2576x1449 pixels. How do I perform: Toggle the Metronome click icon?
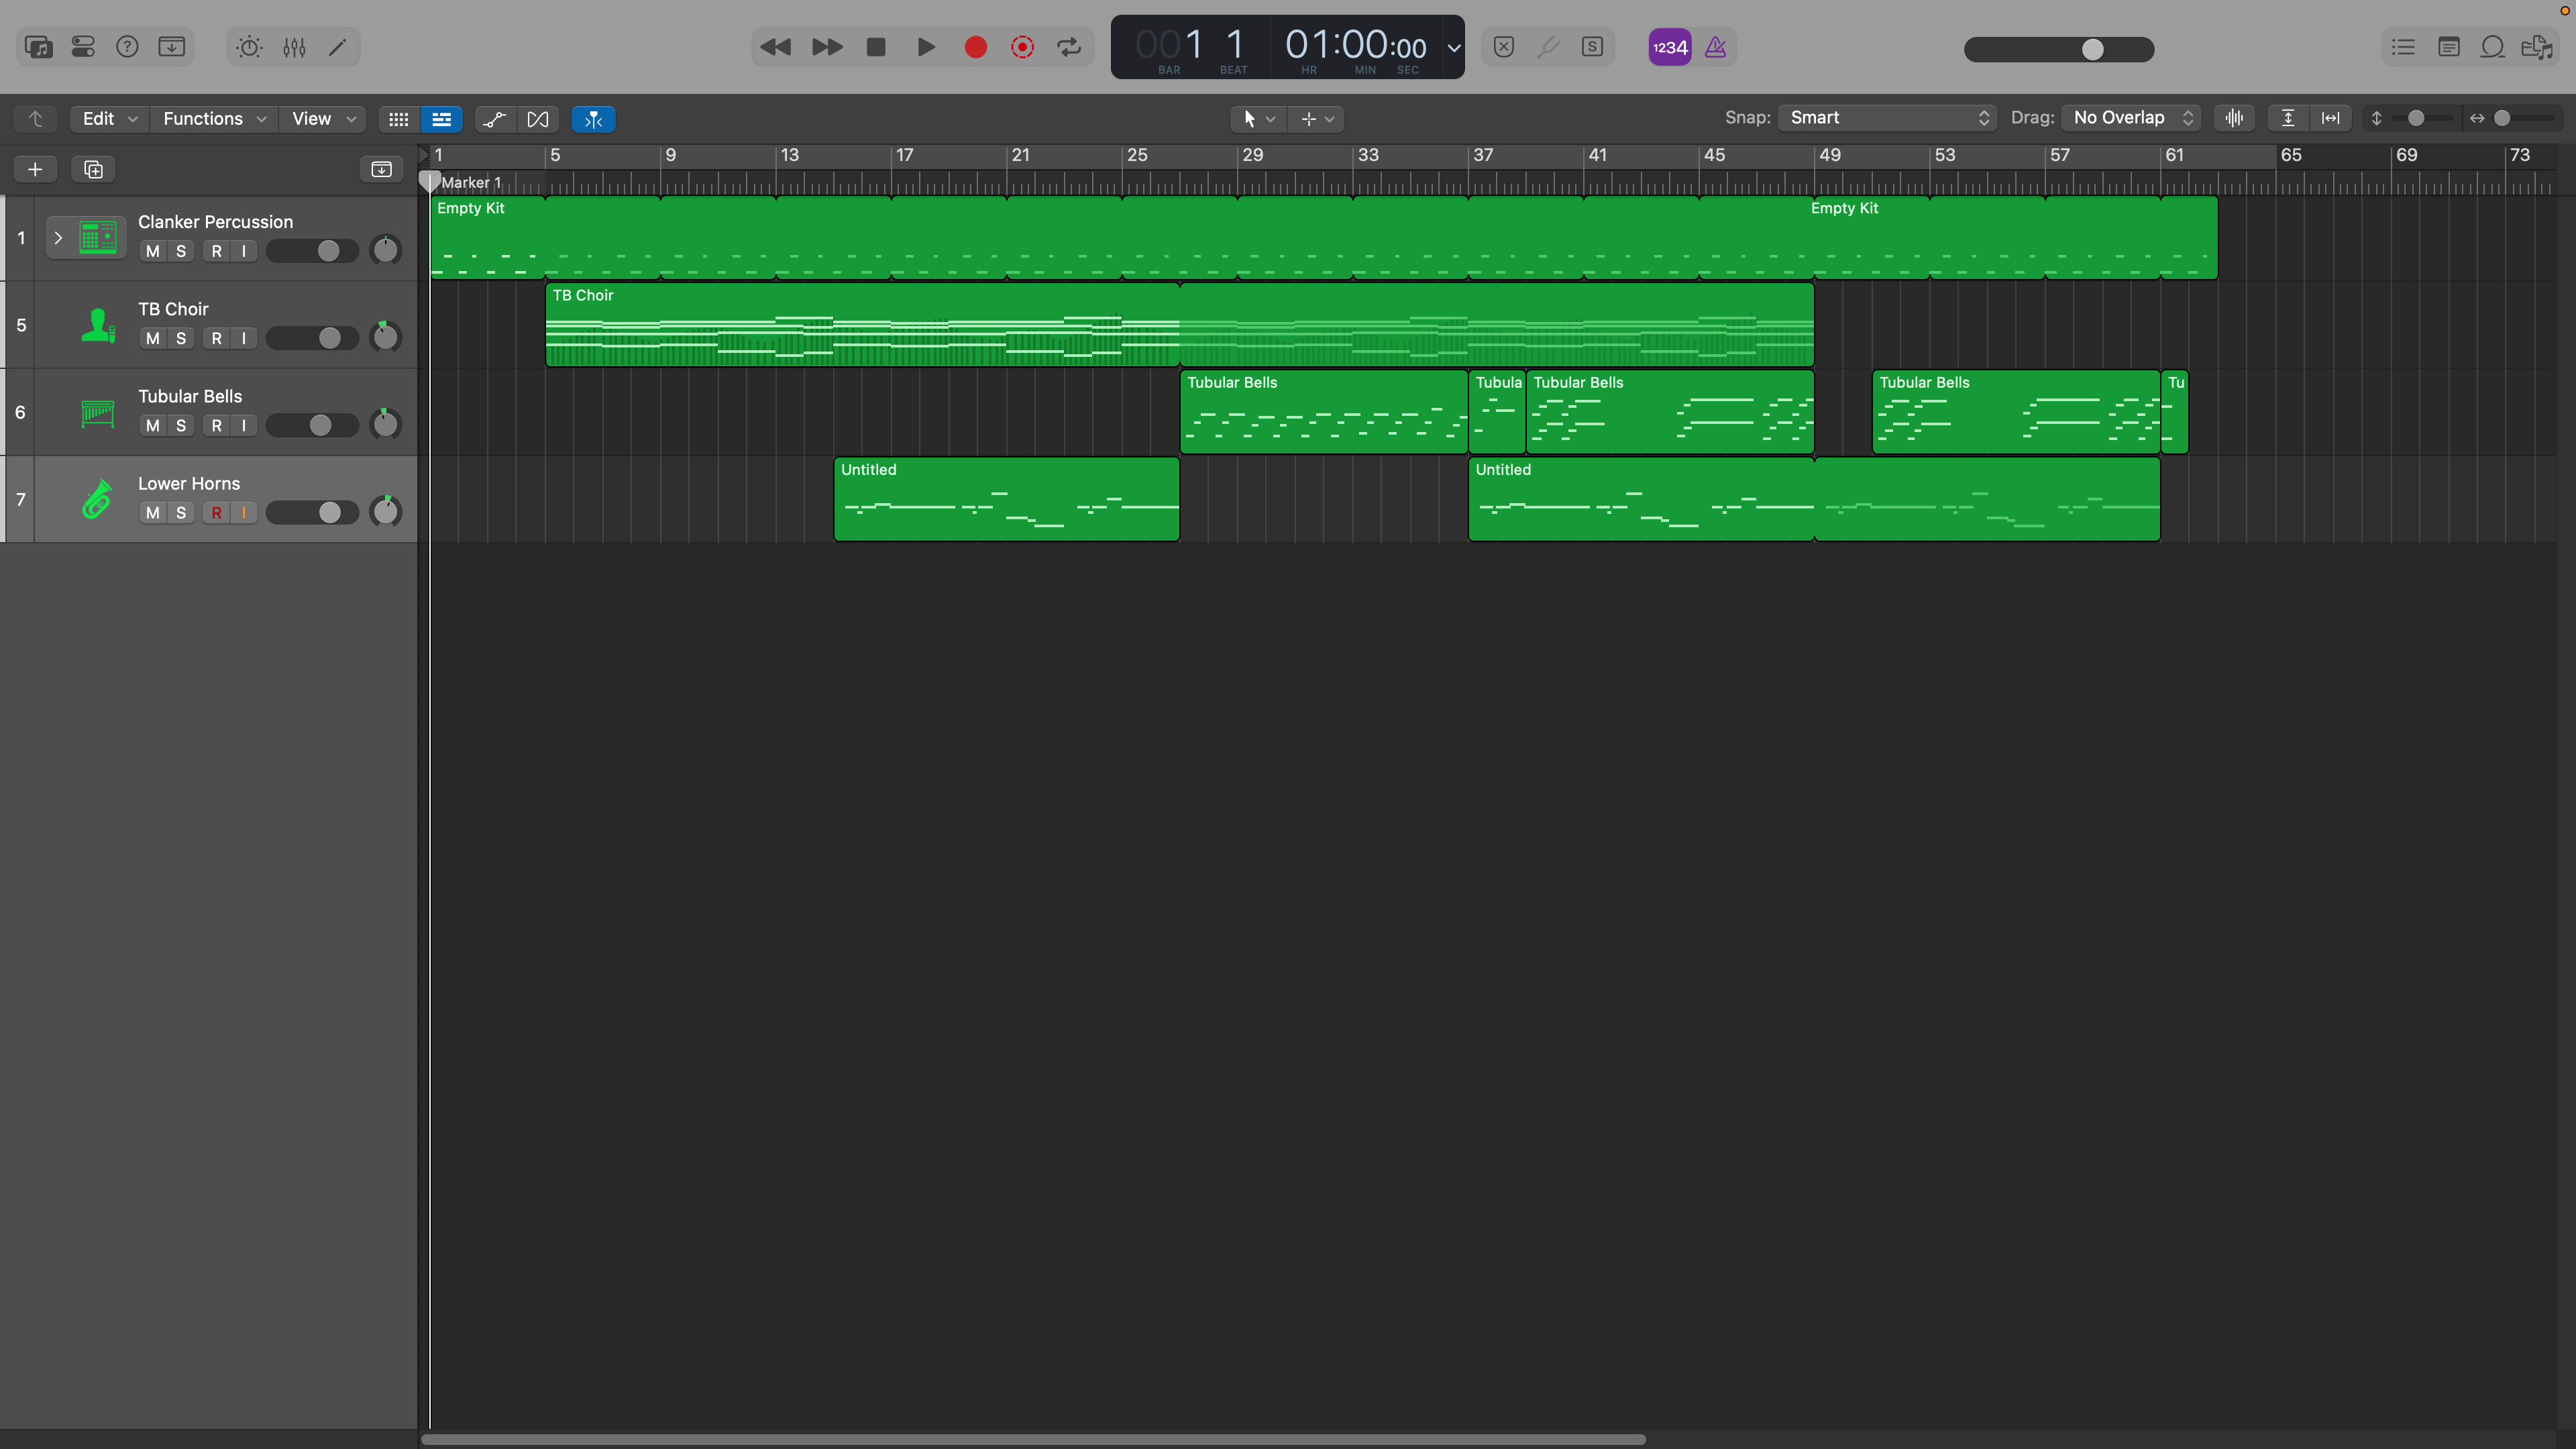(1716, 47)
